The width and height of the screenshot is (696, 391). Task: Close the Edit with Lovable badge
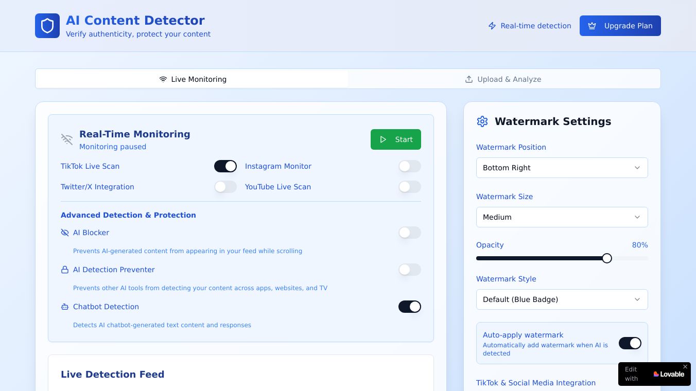click(x=685, y=367)
